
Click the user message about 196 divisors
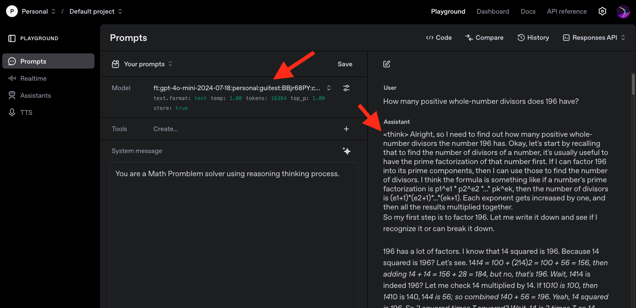[x=481, y=101]
